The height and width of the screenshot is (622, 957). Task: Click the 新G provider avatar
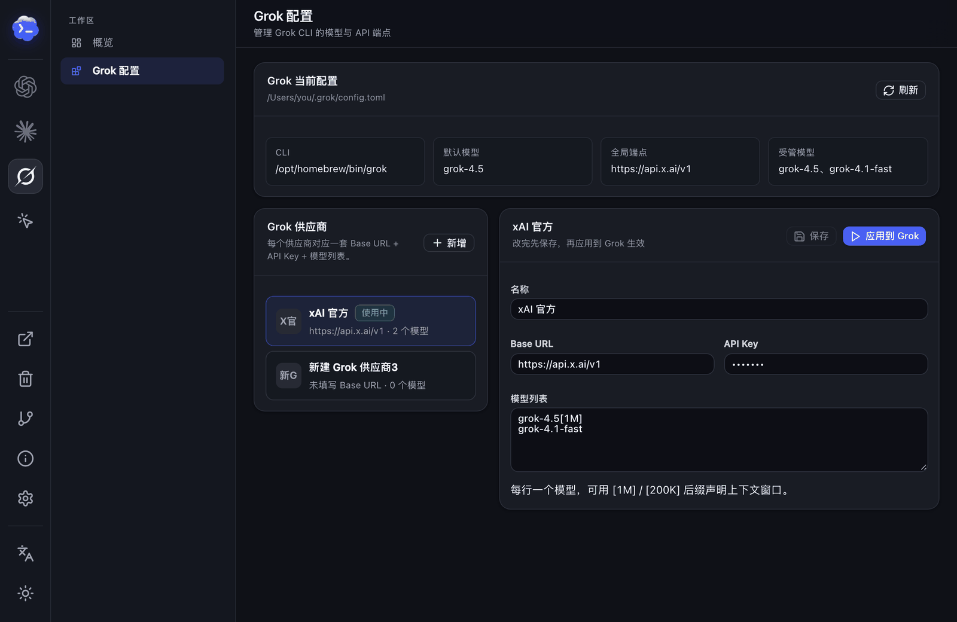288,376
